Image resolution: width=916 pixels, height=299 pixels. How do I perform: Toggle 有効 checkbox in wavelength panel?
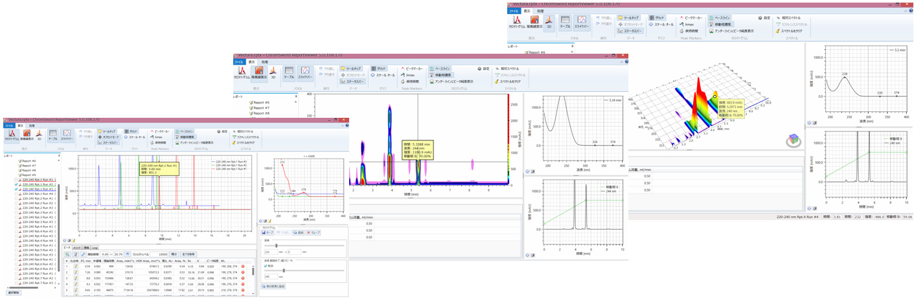[265, 266]
